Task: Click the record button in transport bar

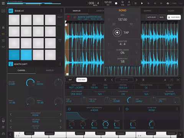Action: point(116,3)
